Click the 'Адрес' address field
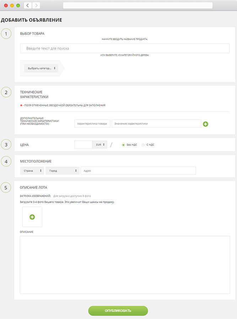 pyautogui.click(x=138, y=171)
